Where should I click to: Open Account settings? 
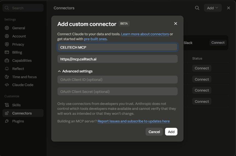tap(23, 36)
